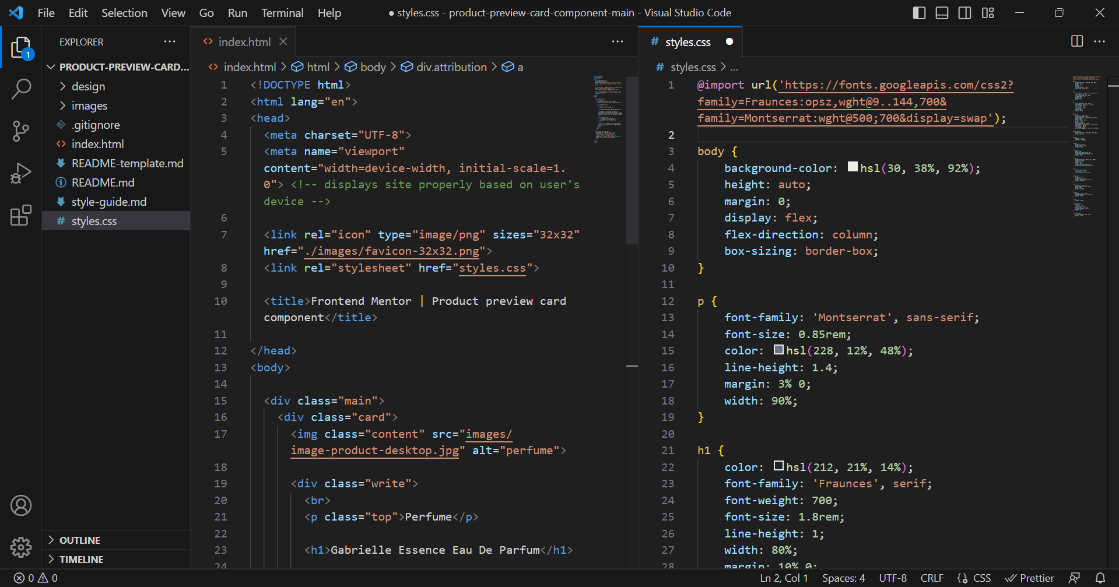Switch to the styles.css editor tab

pyautogui.click(x=690, y=41)
